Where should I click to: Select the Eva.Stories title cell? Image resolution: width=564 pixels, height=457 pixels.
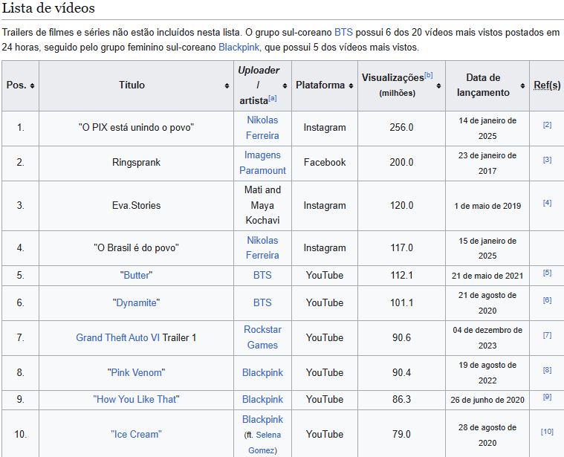pos(136,206)
